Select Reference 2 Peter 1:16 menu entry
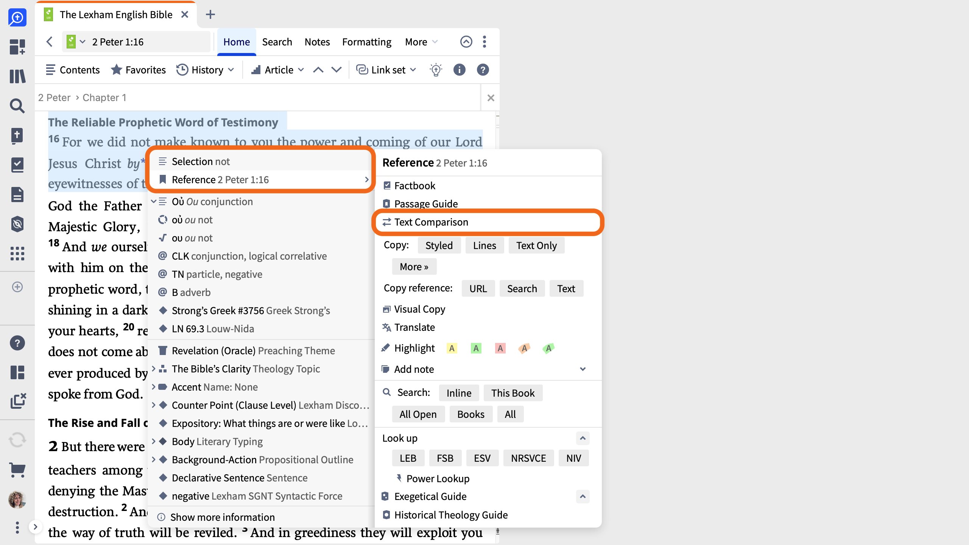The image size is (969, 545). pos(261,179)
